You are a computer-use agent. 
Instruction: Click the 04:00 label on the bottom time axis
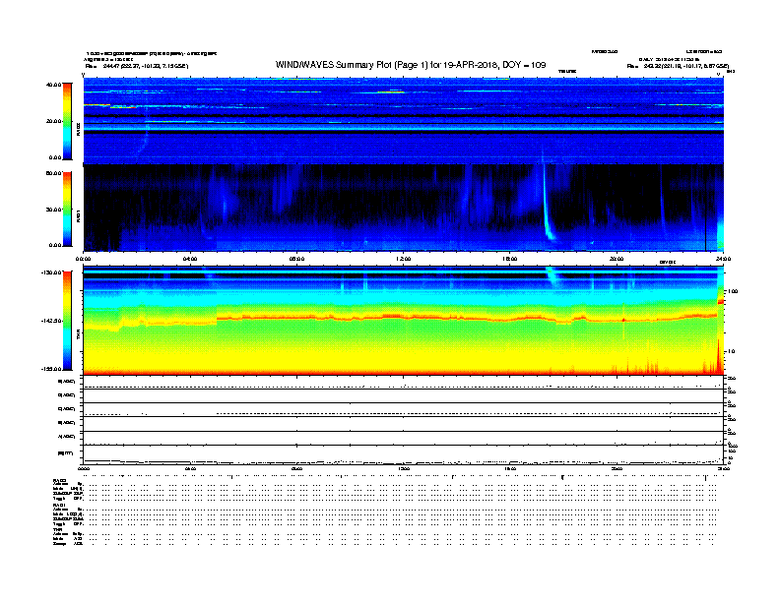point(190,468)
